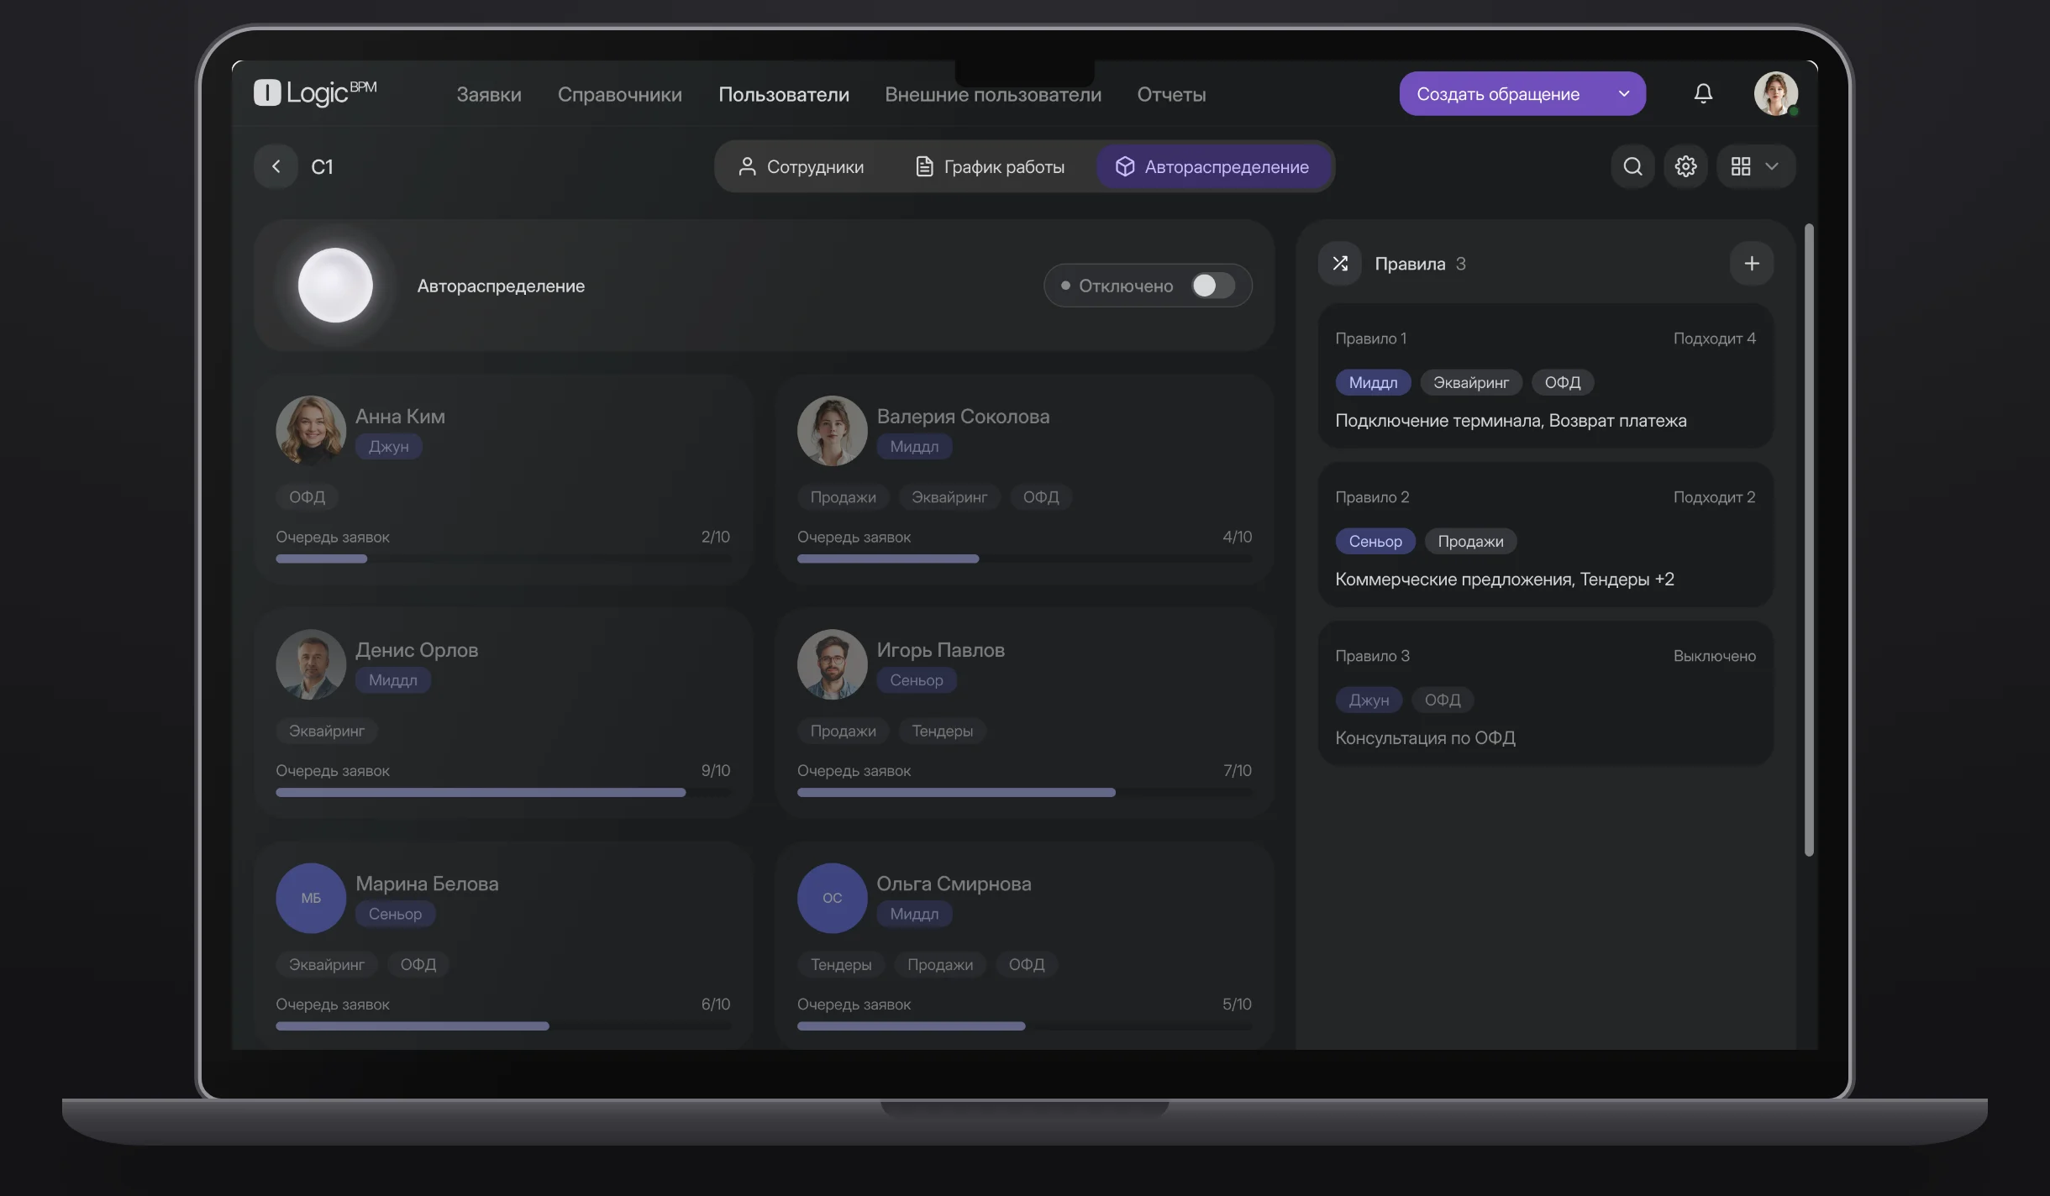Open the Правило 1 card
Viewport: 2050px width, 1196px height.
[x=1545, y=375]
